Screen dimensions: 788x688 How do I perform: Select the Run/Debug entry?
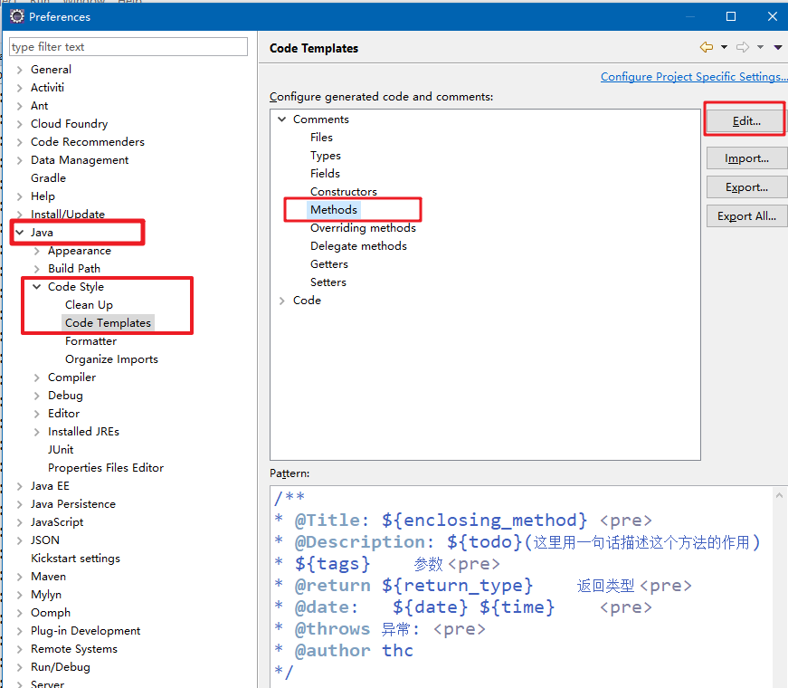61,667
